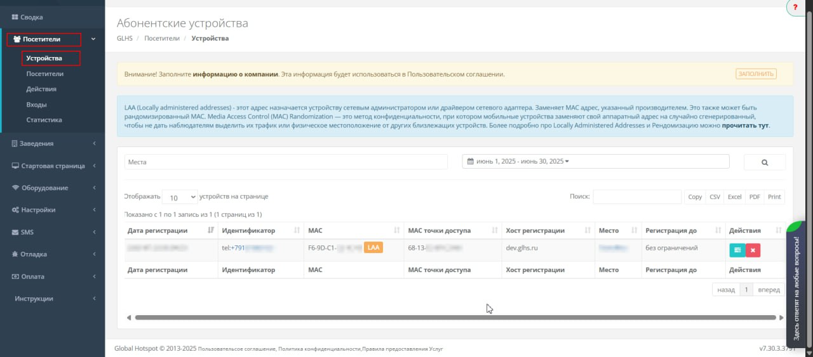Viewport: 813px width, 357px height.
Task: Click the horizontal table scrollbar
Action: (455, 317)
